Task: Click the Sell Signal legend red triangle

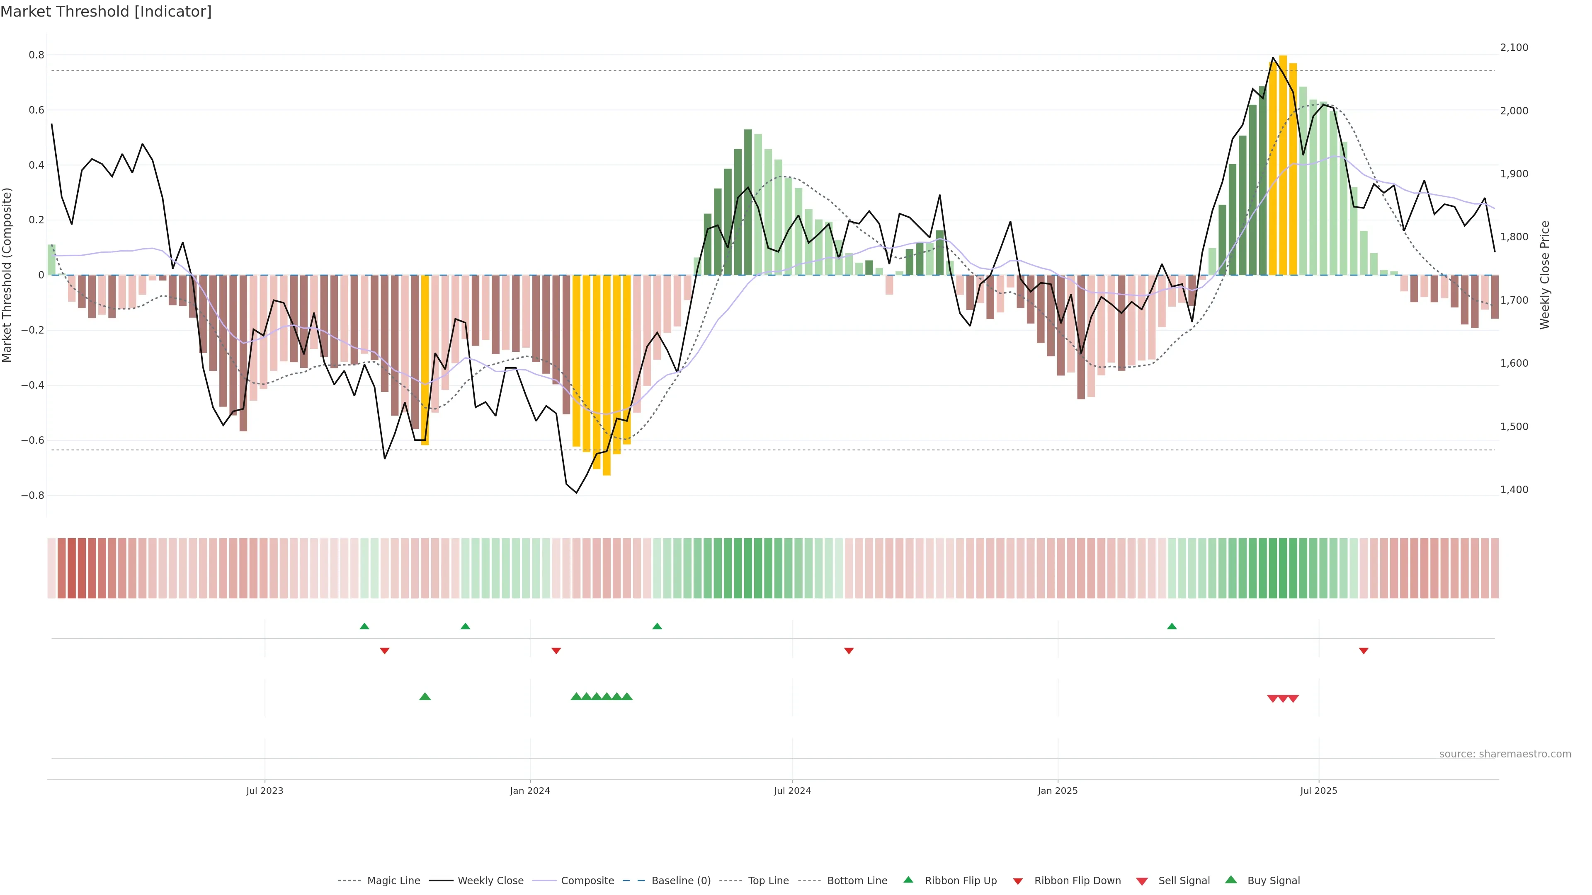Action: 1142,881
